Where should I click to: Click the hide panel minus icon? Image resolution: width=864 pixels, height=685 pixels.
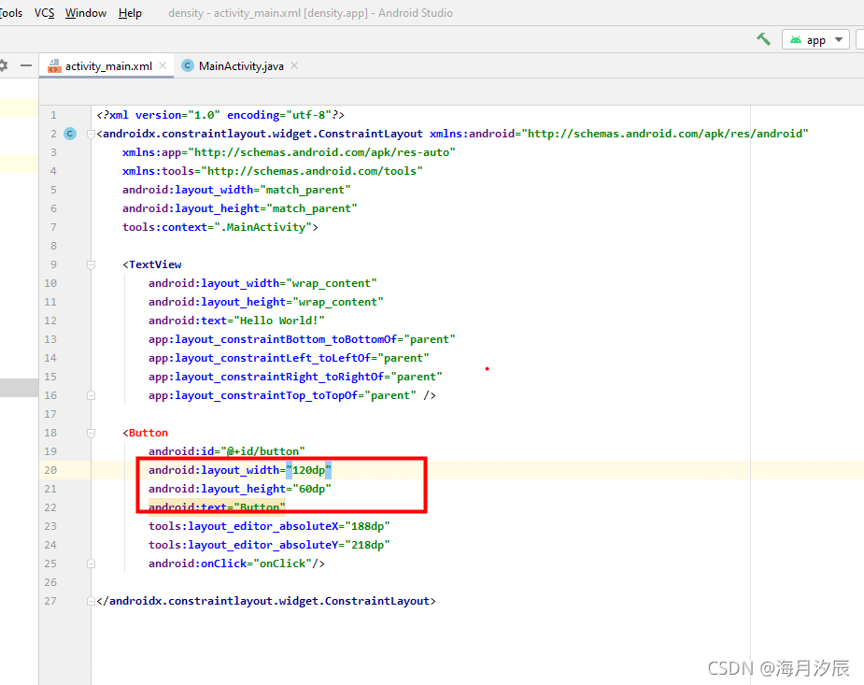pyautogui.click(x=26, y=65)
